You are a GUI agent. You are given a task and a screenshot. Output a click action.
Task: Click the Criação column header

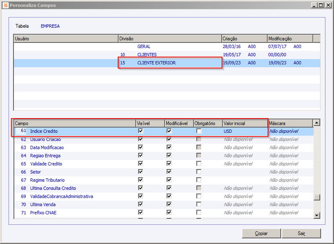[x=245, y=38]
